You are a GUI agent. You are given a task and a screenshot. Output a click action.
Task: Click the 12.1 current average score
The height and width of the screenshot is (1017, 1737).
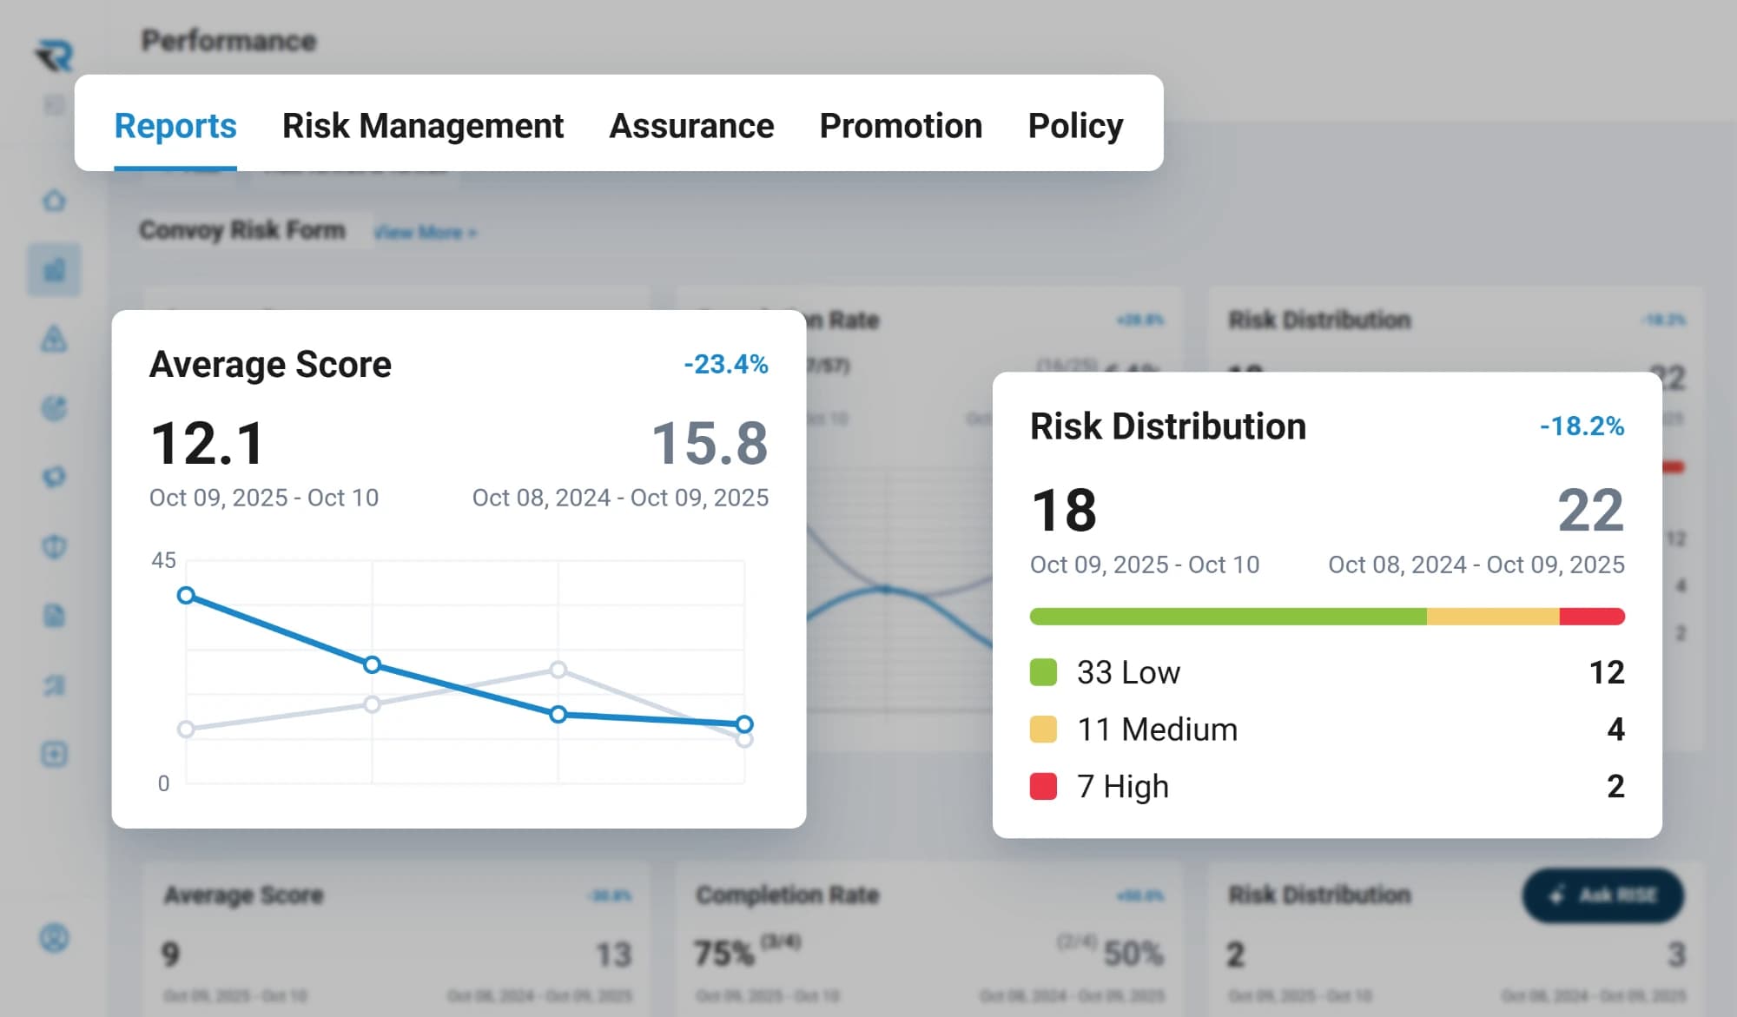[208, 443]
